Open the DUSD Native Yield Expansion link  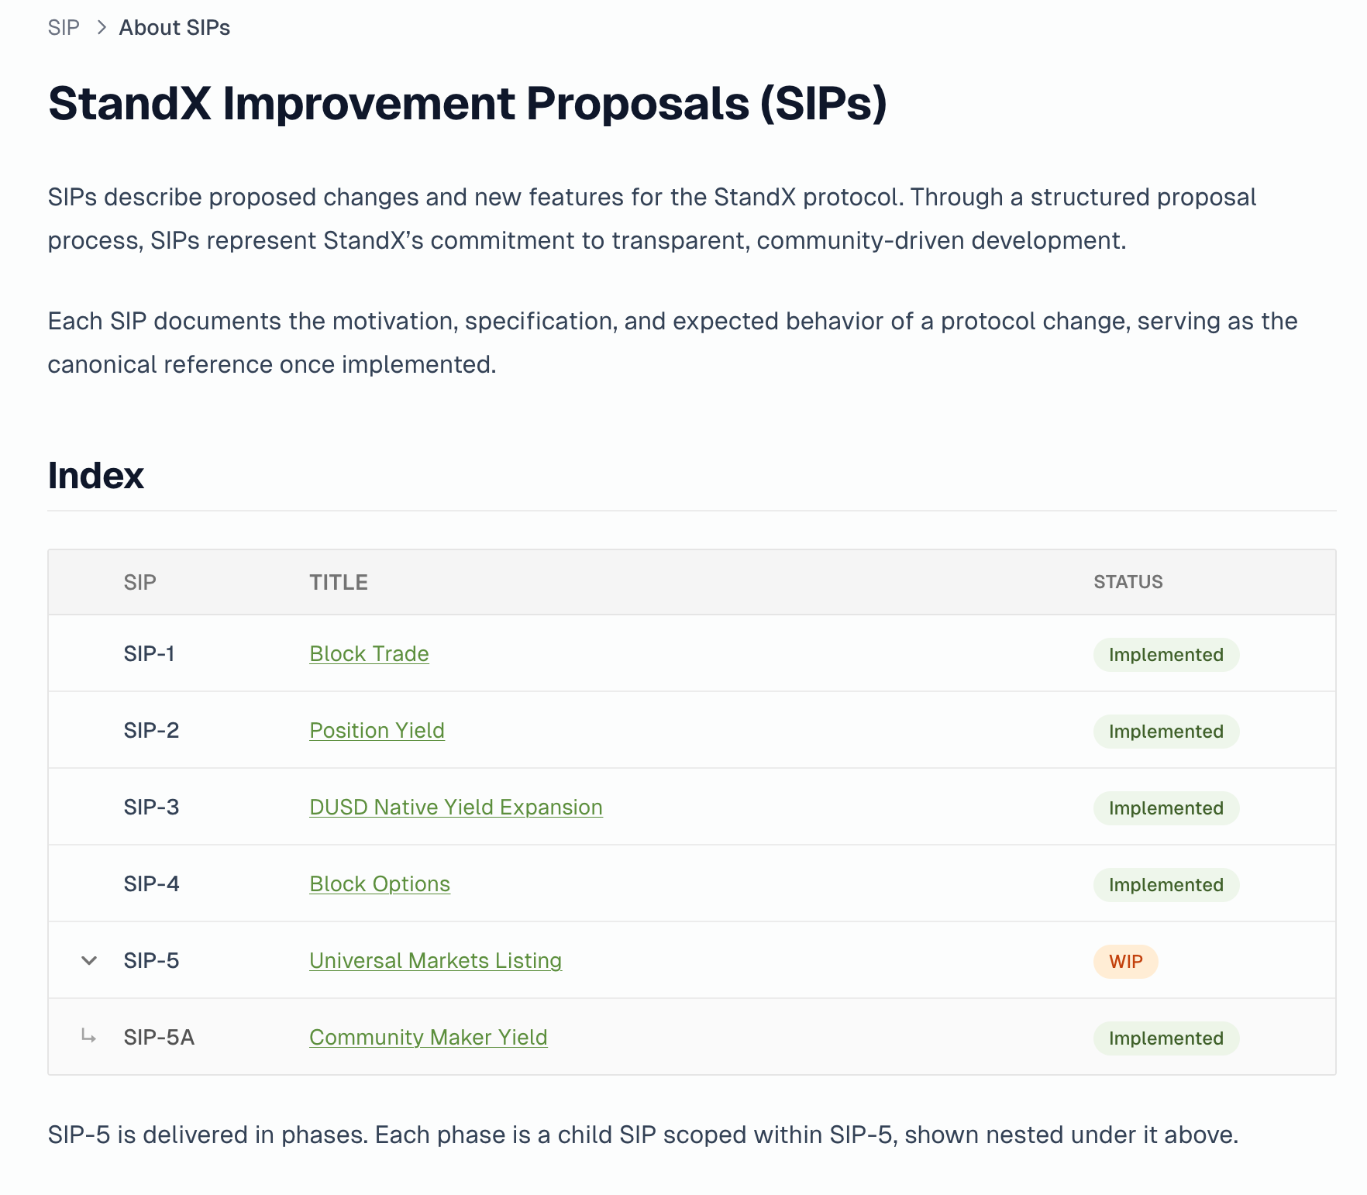click(456, 808)
